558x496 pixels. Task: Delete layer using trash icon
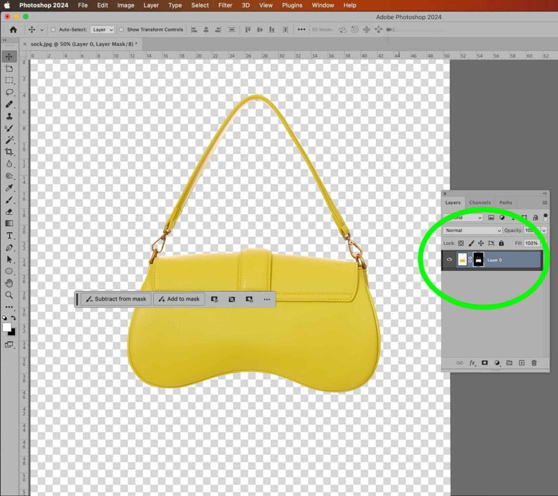534,362
